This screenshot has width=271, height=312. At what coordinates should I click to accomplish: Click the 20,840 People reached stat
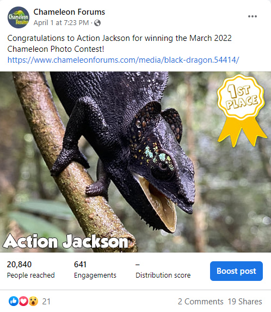(x=31, y=269)
